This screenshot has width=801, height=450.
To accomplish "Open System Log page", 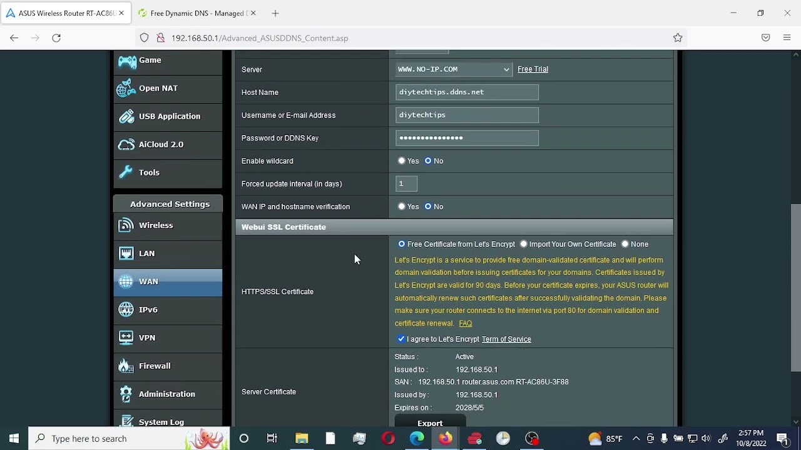I will click(x=168, y=420).
